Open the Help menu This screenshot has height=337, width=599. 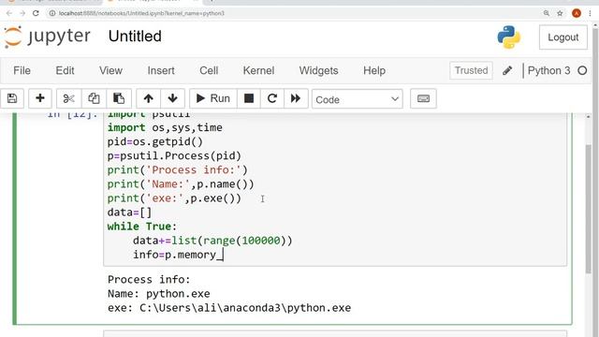[x=374, y=71]
